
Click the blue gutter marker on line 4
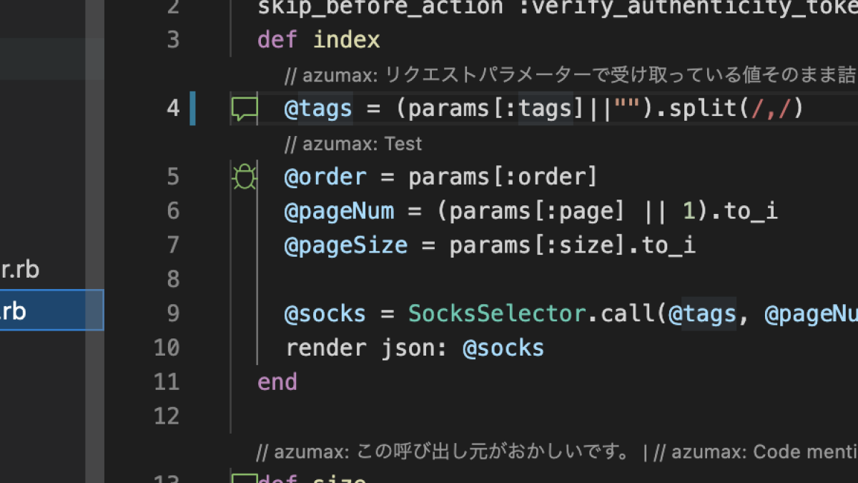click(192, 108)
